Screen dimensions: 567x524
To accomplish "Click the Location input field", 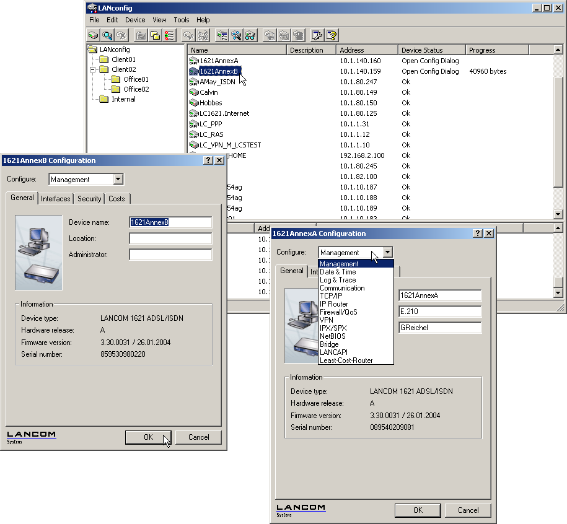I will [x=170, y=238].
